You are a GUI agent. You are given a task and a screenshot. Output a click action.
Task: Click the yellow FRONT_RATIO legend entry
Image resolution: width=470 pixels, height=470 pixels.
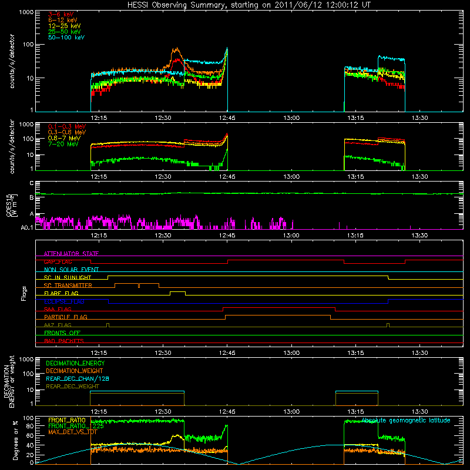[x=67, y=420]
